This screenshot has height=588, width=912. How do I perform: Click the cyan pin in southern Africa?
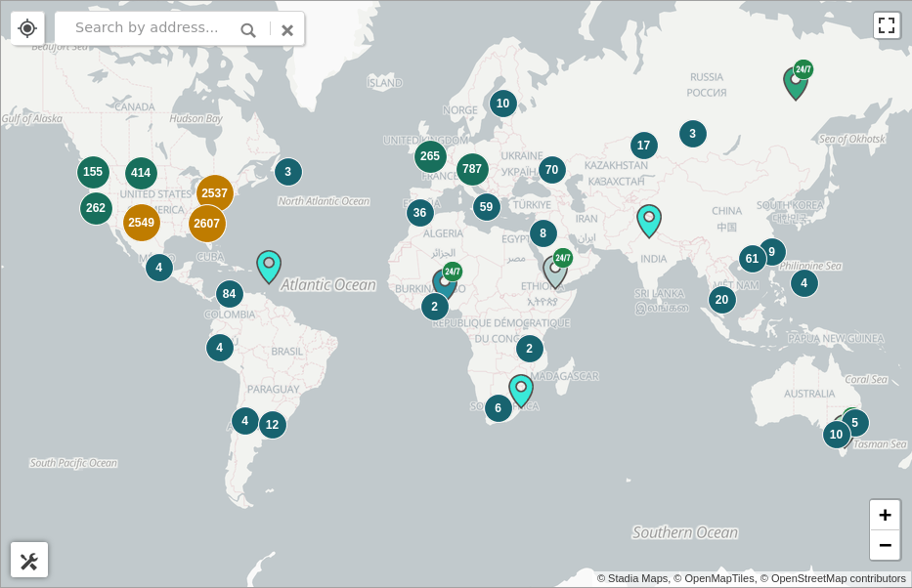point(521,391)
